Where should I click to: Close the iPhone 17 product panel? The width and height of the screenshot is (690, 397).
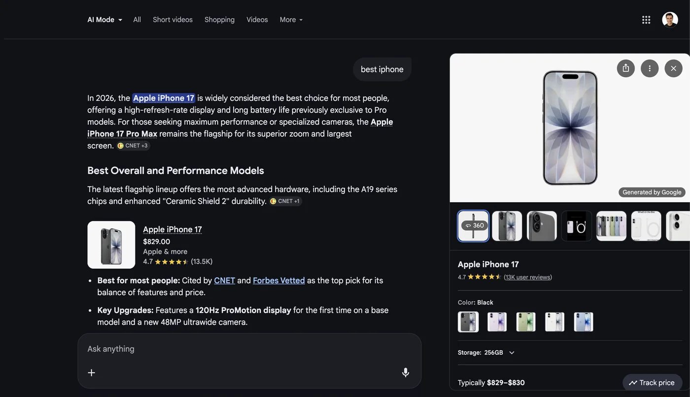(674, 68)
